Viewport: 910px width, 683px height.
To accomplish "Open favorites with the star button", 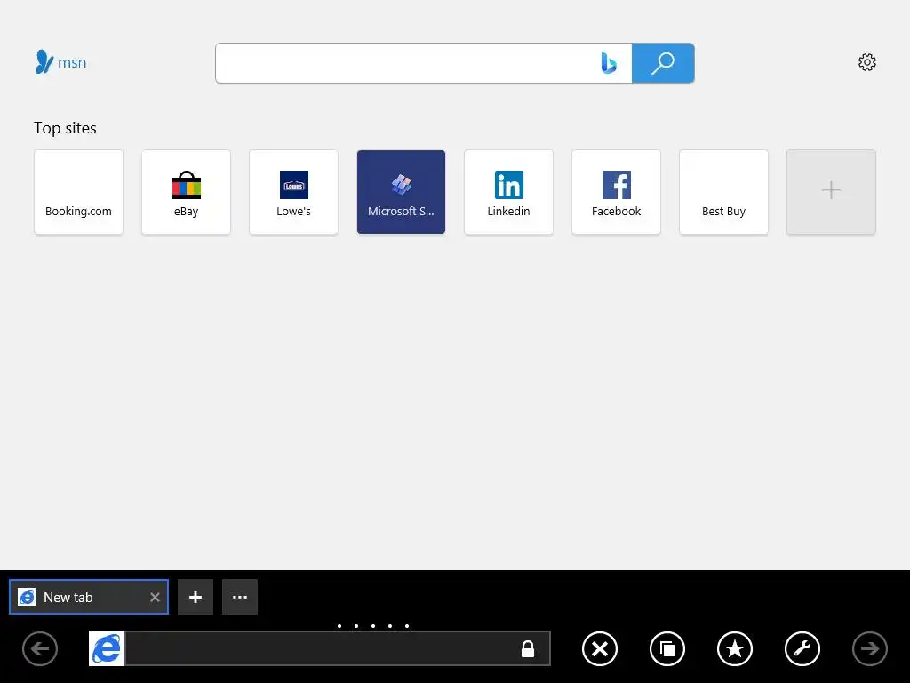I will [x=735, y=648].
